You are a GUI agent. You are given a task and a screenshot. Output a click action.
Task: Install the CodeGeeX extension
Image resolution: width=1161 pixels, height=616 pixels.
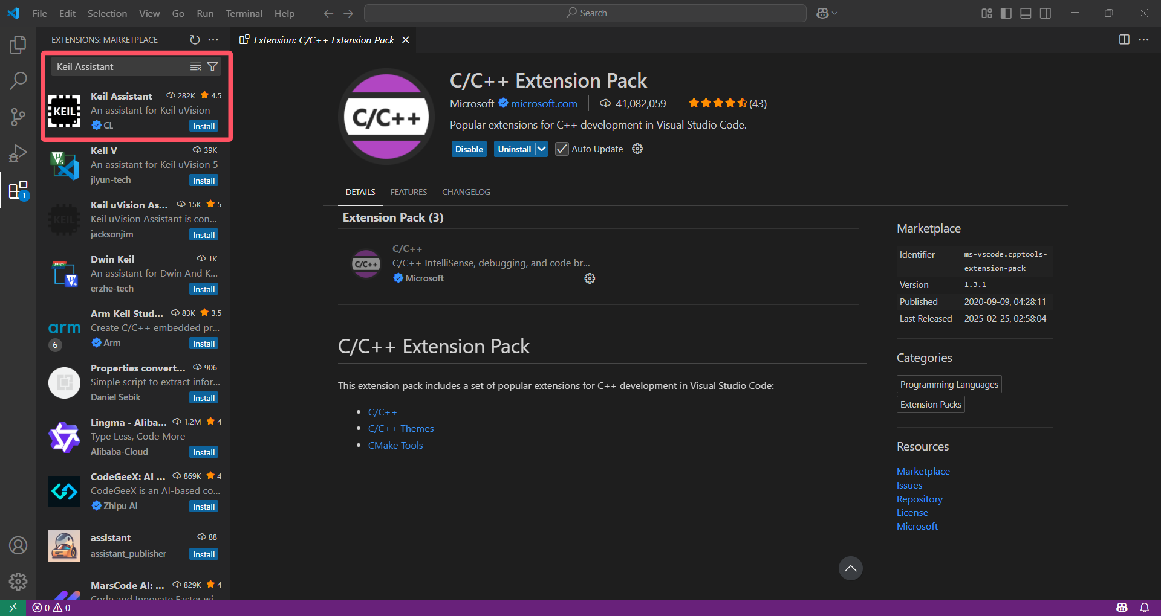pos(204,507)
